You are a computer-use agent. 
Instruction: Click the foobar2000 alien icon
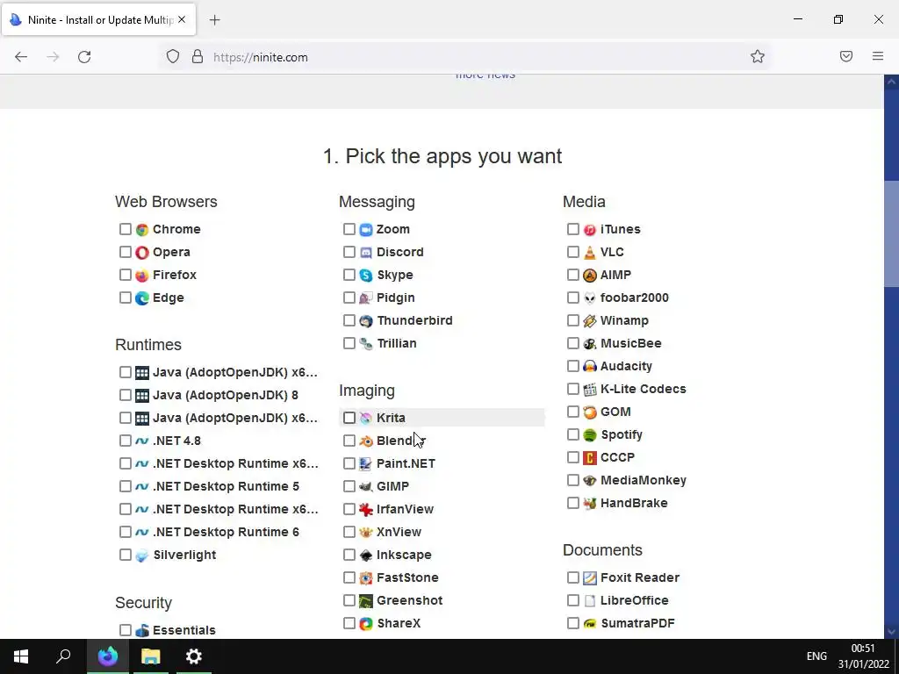(589, 298)
